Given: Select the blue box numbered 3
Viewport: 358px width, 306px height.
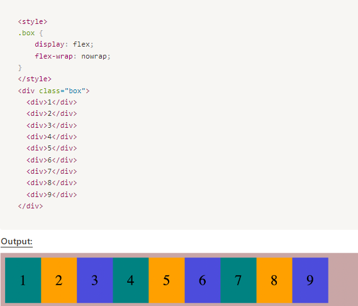Looking at the screenshot, I should click(x=95, y=280).
